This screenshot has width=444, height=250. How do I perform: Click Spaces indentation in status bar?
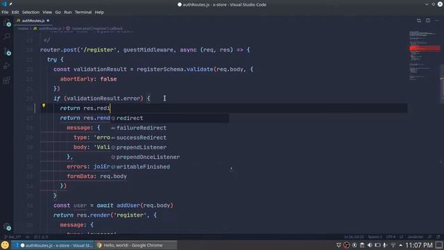pos(375,237)
